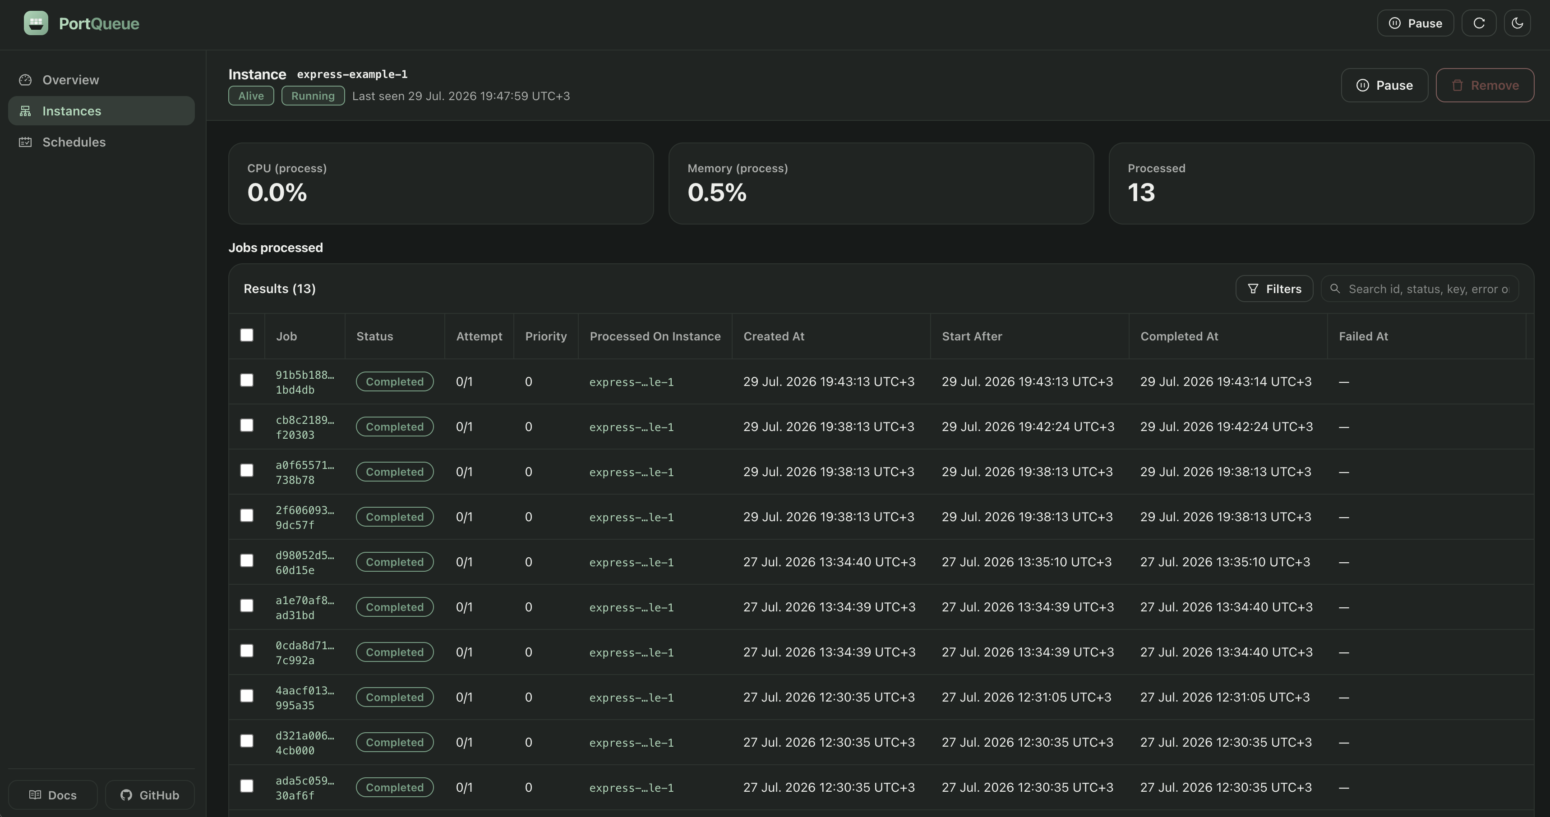Open job d321a006…4cb000

pyautogui.click(x=304, y=743)
